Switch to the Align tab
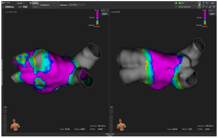Viewport: 218px width, 138px height. (x=35, y=7)
